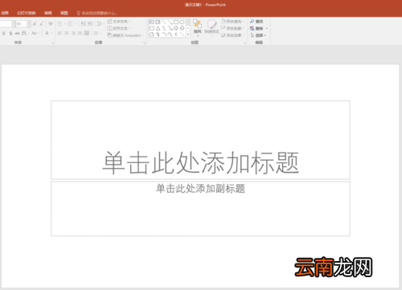Viewport: 402px width, 290px height.
Task: Apply distributed alignment
Action: click(x=87, y=33)
